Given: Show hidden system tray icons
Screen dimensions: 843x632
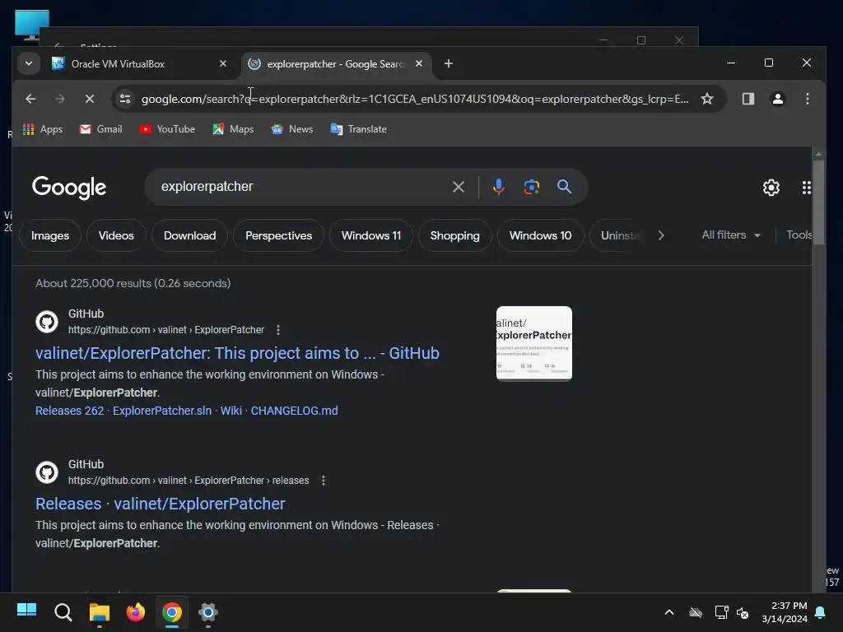Looking at the screenshot, I should coord(668,611).
